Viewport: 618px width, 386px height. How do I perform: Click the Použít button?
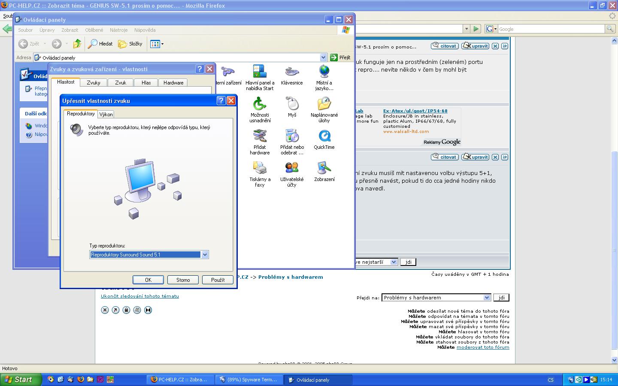[218, 280]
